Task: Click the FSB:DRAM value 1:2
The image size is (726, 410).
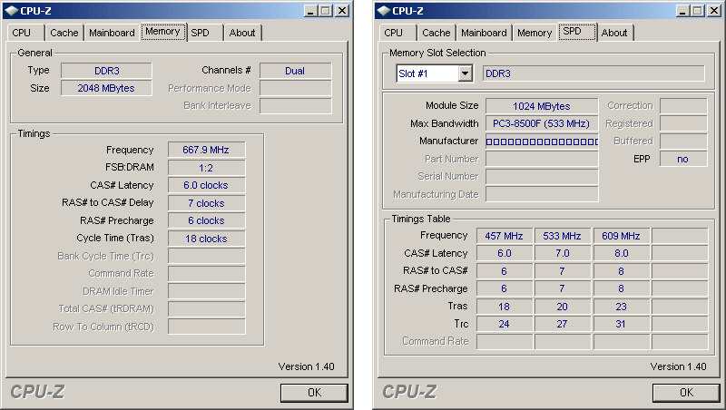Action: pyautogui.click(x=207, y=168)
